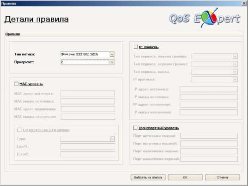
Task: Click the source port lower field
Action: 209,136
